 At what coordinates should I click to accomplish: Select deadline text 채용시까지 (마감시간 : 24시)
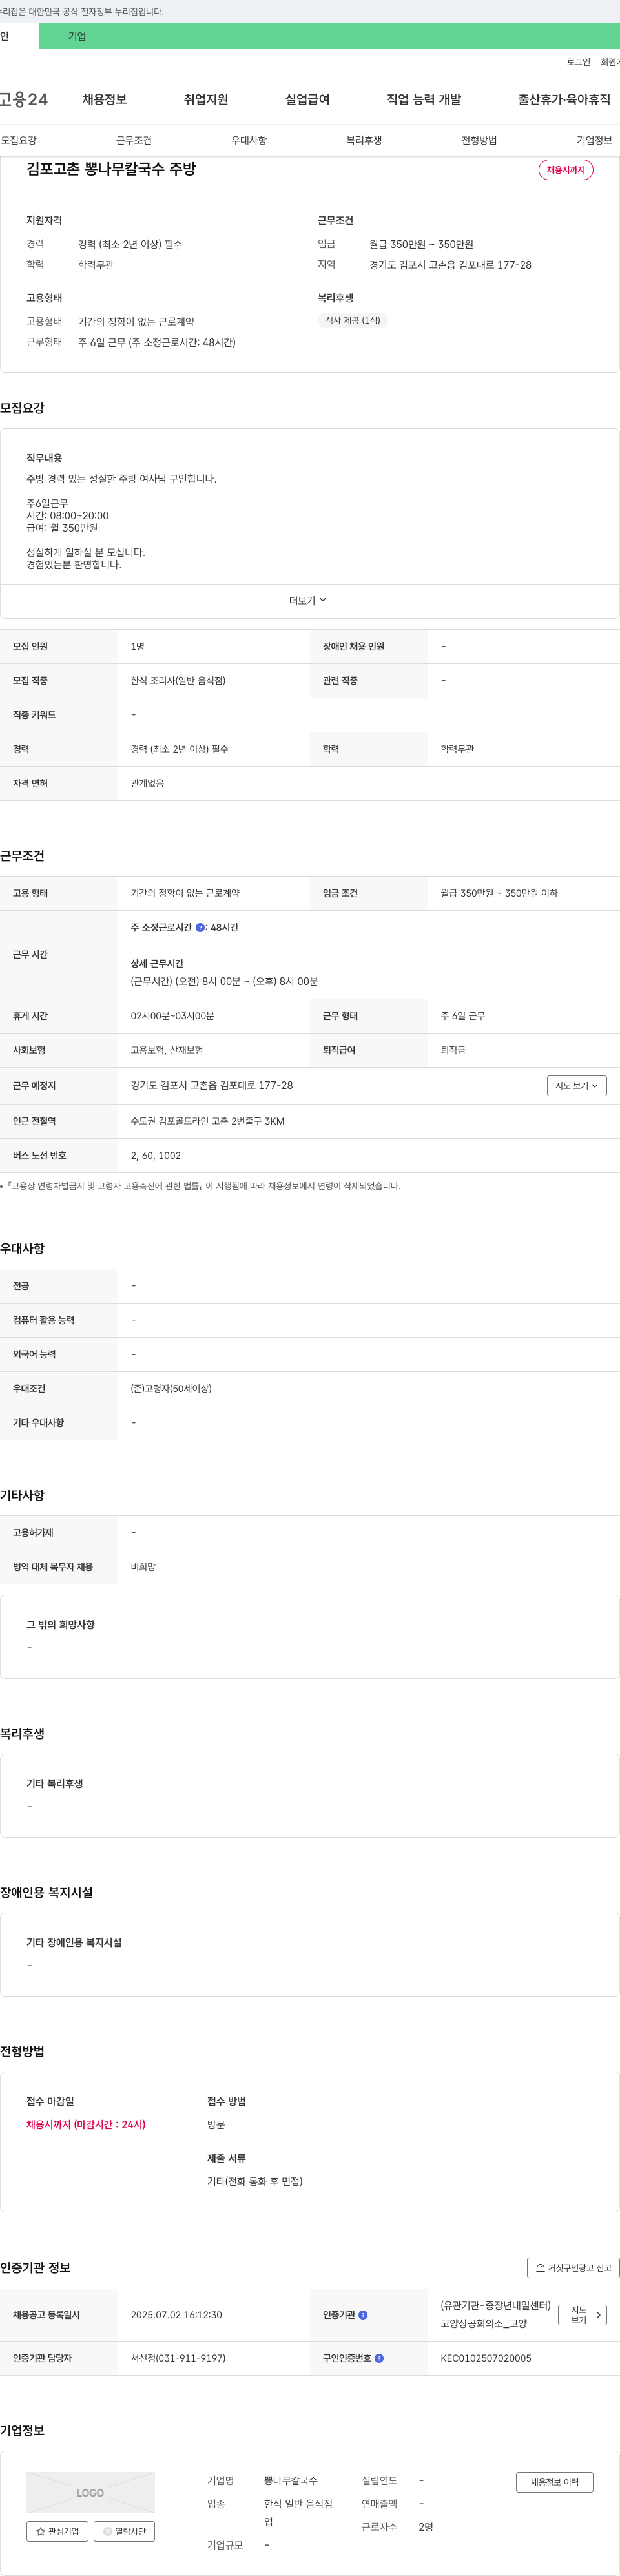coord(86,2124)
